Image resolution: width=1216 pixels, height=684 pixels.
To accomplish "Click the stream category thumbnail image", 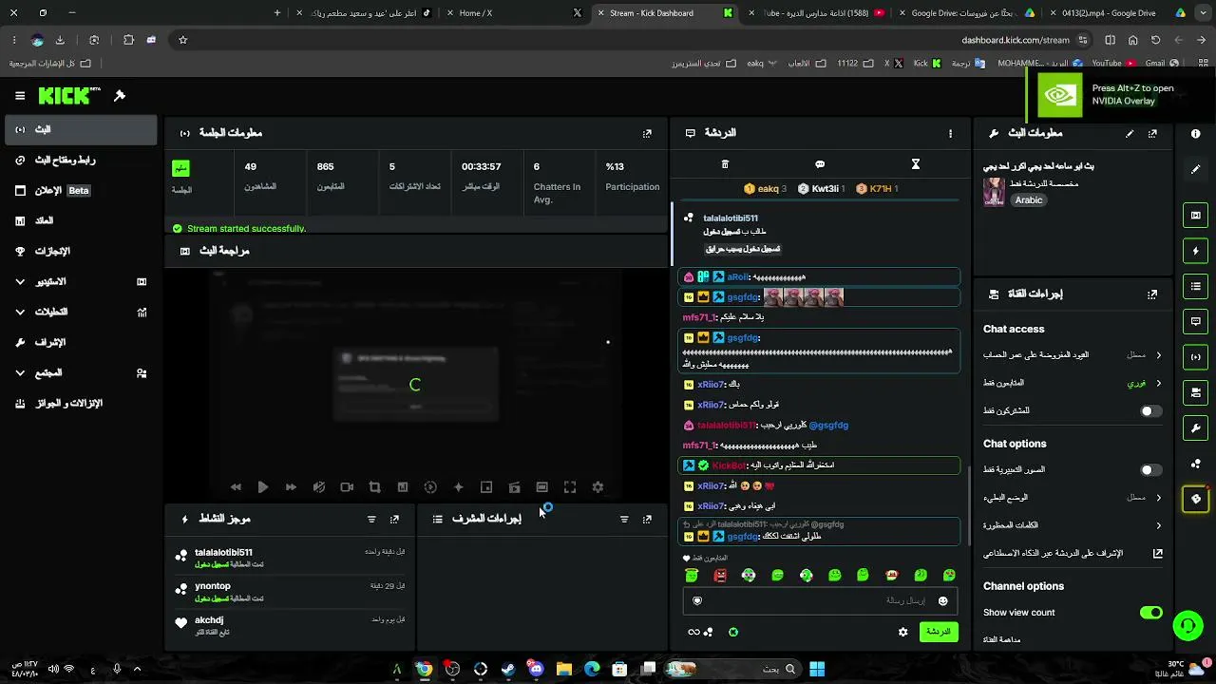I will tap(994, 192).
